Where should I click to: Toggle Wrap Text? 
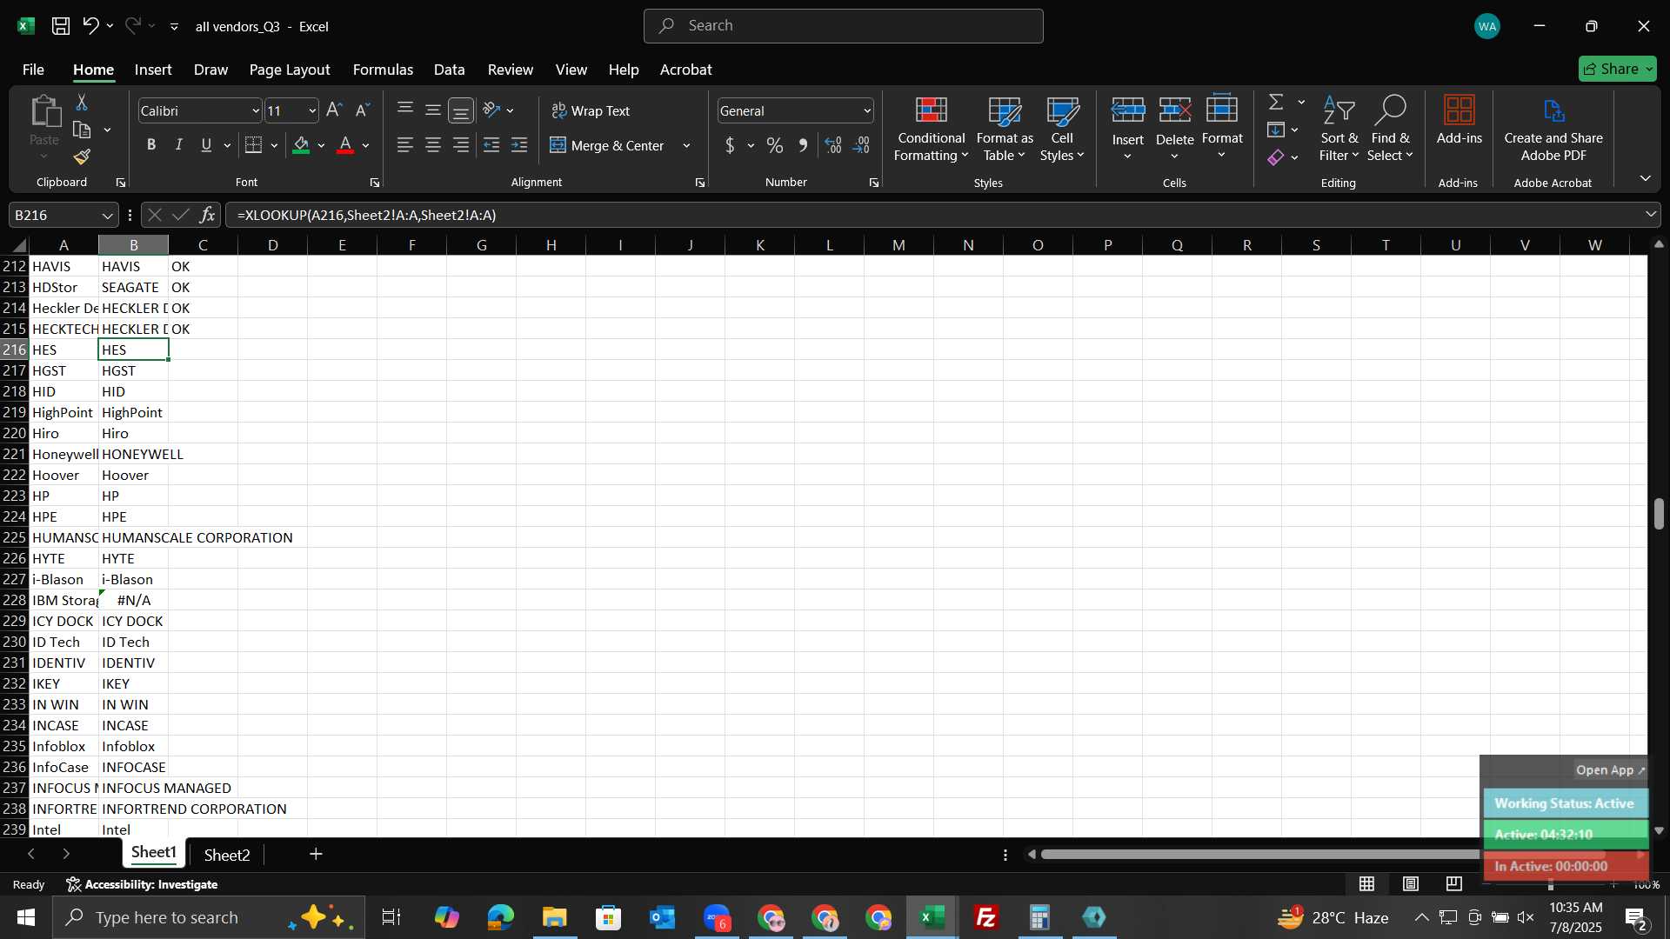[591, 110]
